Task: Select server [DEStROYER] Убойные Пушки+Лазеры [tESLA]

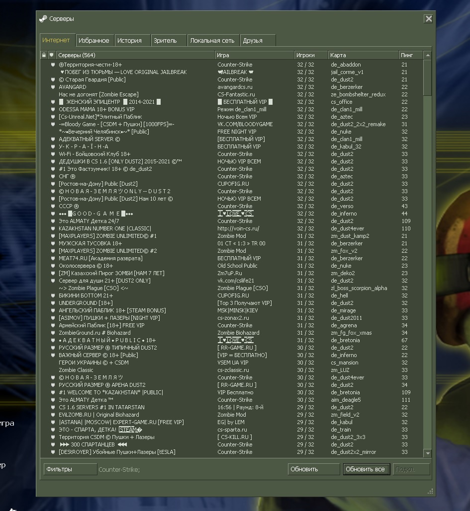Action: 232,452
